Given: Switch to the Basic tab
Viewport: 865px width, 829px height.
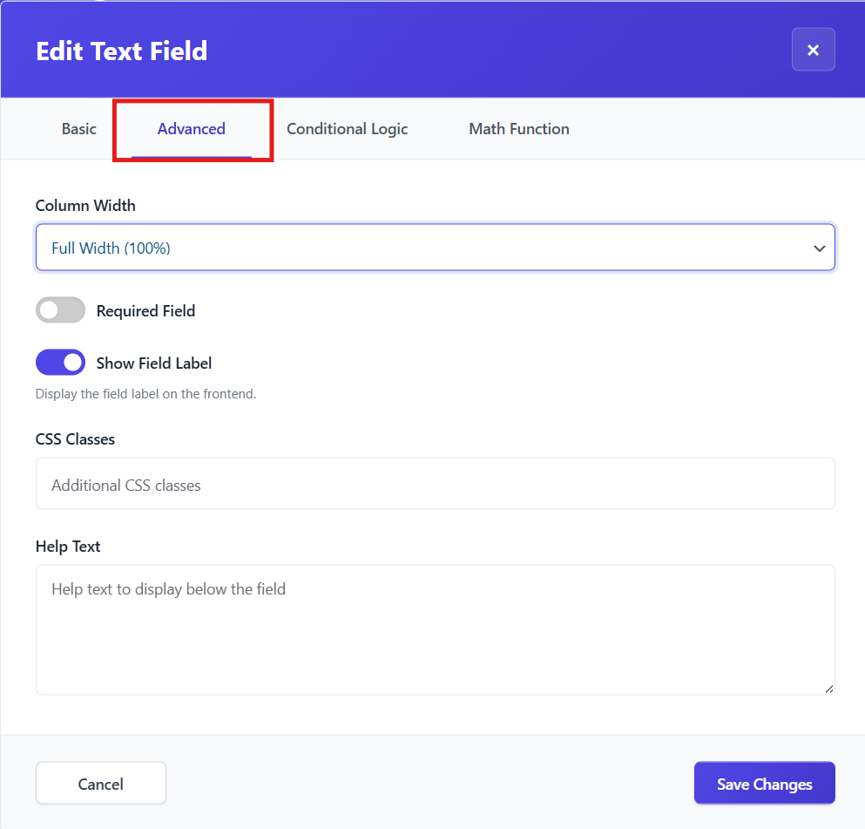Looking at the screenshot, I should coord(79,129).
